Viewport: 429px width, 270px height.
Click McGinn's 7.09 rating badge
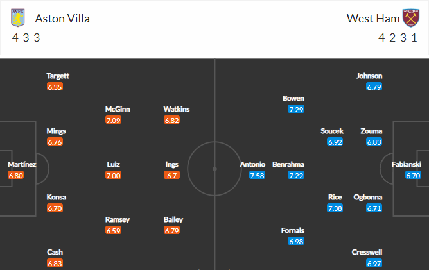[113, 120]
